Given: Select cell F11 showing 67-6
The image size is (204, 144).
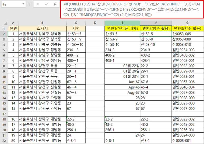Looking at the screenshot, I should tap(156, 82).
